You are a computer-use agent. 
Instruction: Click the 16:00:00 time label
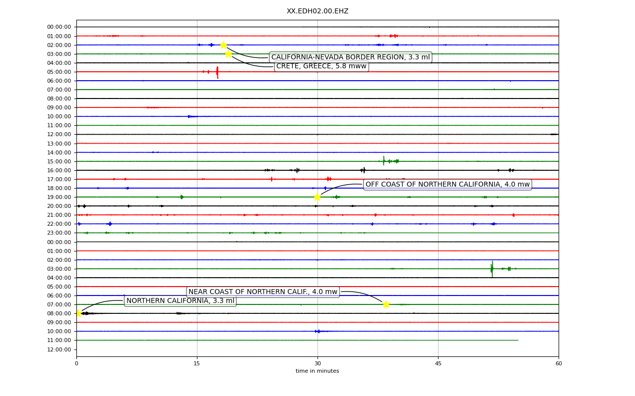59,170
